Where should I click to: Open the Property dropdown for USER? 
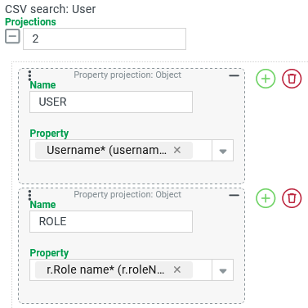(223, 151)
